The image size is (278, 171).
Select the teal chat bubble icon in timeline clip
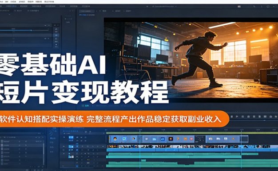[124, 139]
